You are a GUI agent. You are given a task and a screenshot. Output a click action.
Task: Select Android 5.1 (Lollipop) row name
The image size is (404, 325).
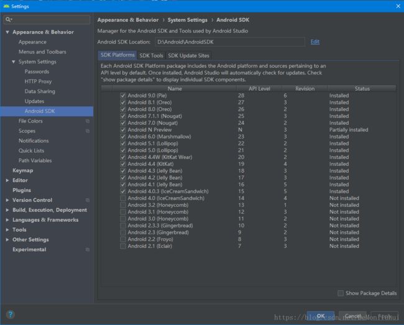click(x=153, y=144)
